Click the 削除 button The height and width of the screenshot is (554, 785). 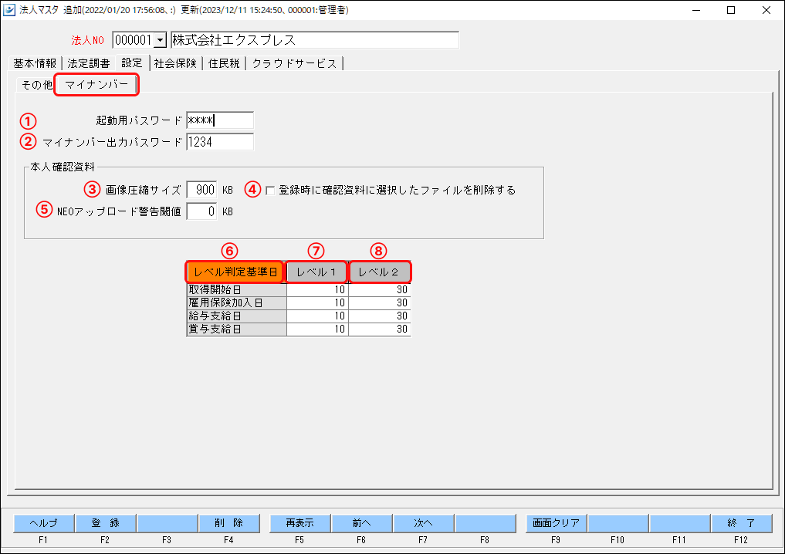pyautogui.click(x=228, y=523)
